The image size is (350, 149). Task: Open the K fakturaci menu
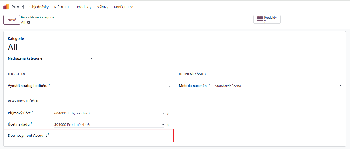click(63, 7)
